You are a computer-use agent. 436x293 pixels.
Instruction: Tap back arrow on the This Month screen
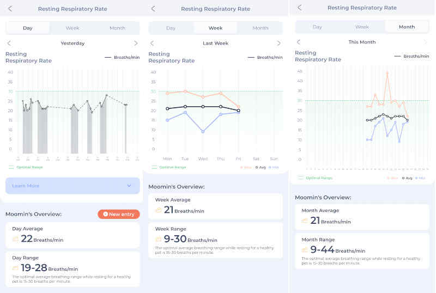[299, 8]
